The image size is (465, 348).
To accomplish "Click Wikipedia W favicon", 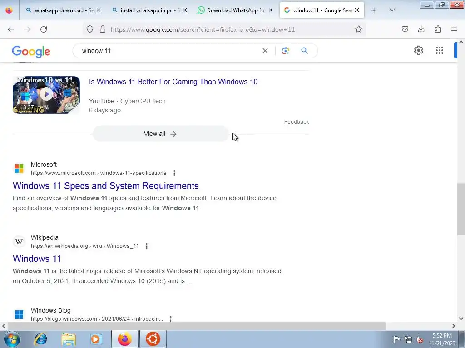I will 19,242.
